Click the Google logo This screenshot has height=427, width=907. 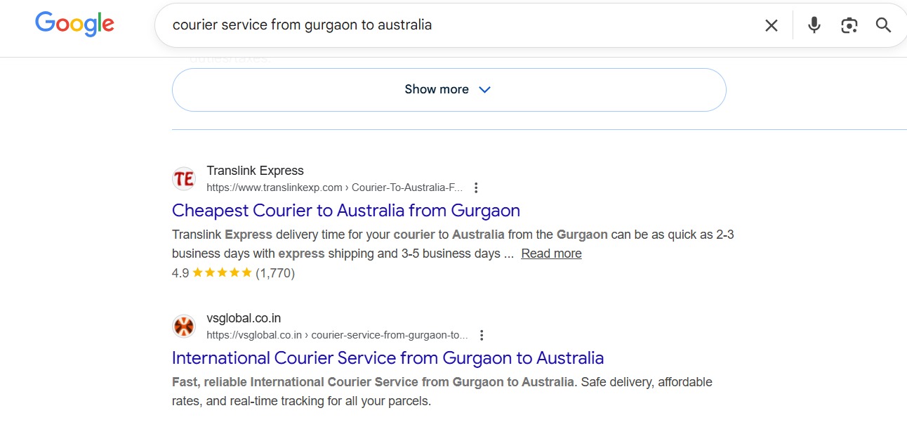pyautogui.click(x=74, y=25)
